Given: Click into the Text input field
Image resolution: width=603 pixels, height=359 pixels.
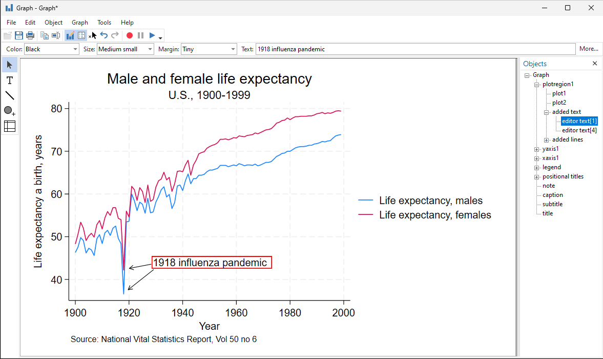Looking at the screenshot, I should click(415, 49).
